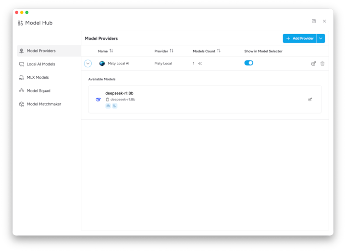Open the Add Provider dropdown arrow
The height and width of the screenshot is (252, 346).
pyautogui.click(x=321, y=38)
